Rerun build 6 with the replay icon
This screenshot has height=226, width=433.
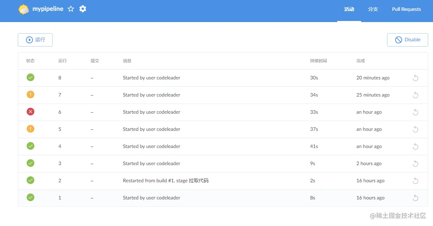click(x=415, y=112)
